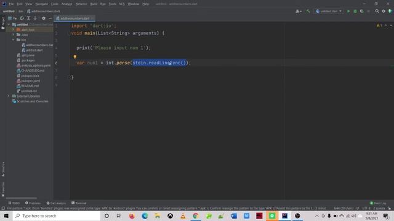This screenshot has height=221, width=394.
Task: Build project with the hammer icon
Action: point(308,11)
